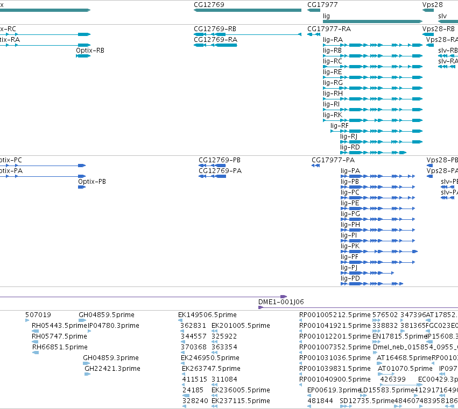Select the RH66851.5prime EST
Viewport: 458px width, 409px height.
point(60,347)
